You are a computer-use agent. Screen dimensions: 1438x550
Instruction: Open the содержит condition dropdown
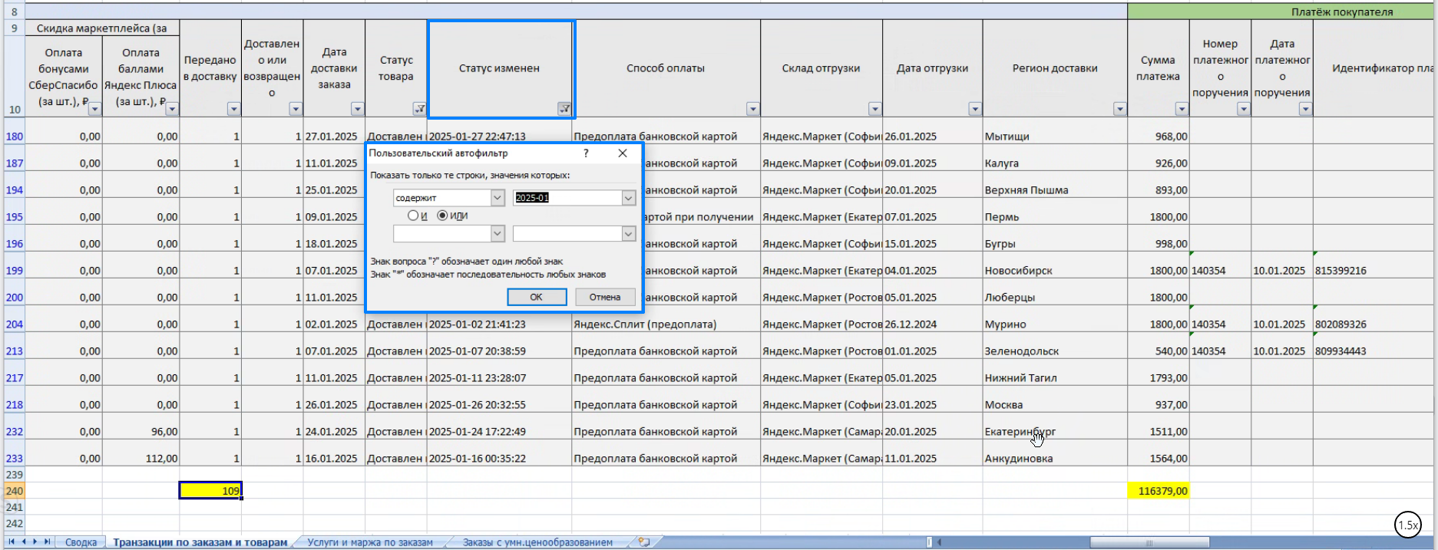coord(498,198)
